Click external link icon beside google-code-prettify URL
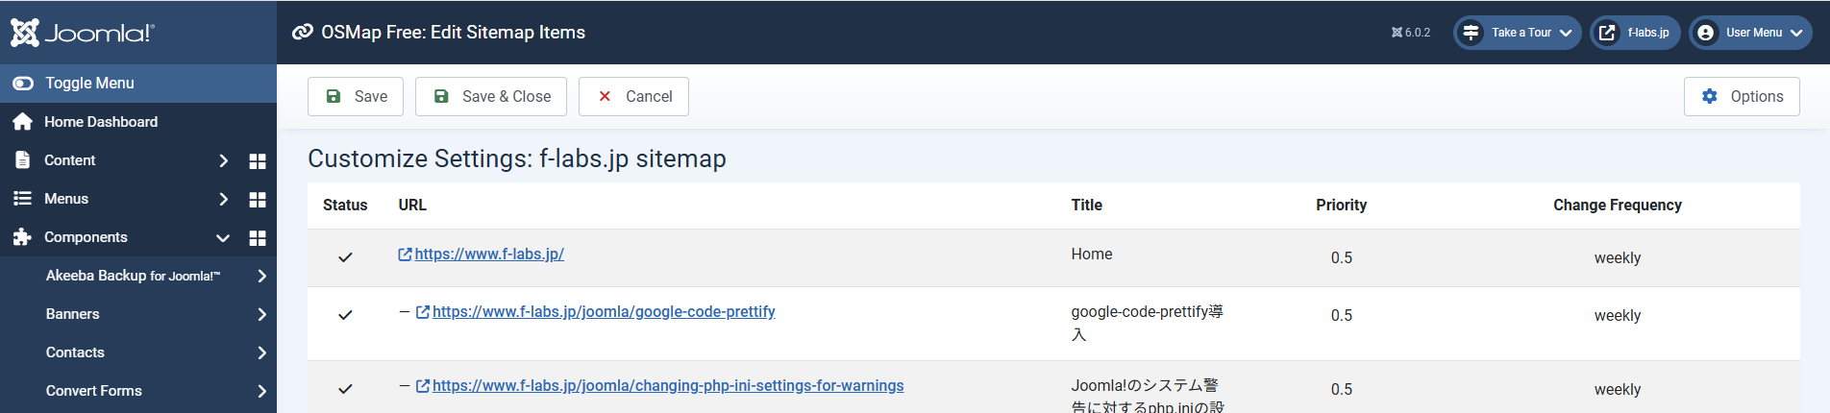The height and width of the screenshot is (413, 1830). (422, 312)
